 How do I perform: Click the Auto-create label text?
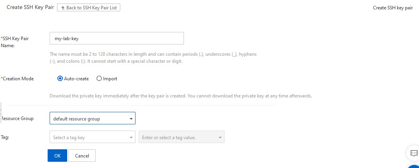click(x=76, y=79)
